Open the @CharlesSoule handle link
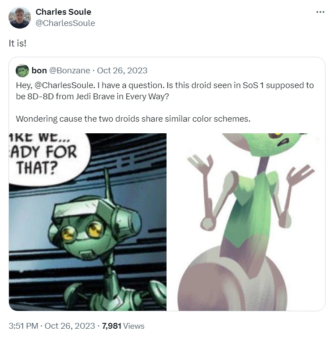334x339 pixels. 65,23
